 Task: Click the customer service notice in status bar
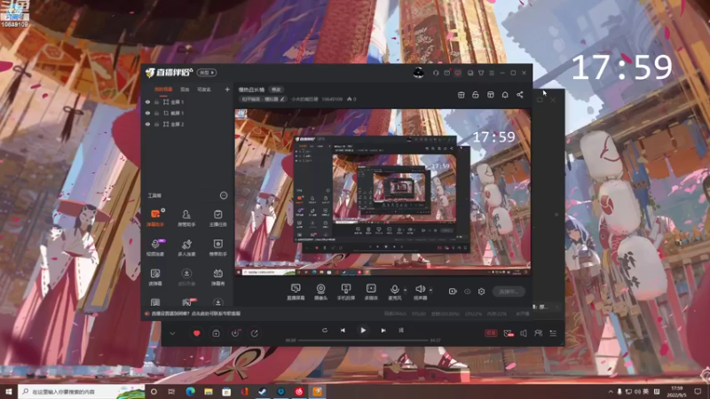point(193,314)
